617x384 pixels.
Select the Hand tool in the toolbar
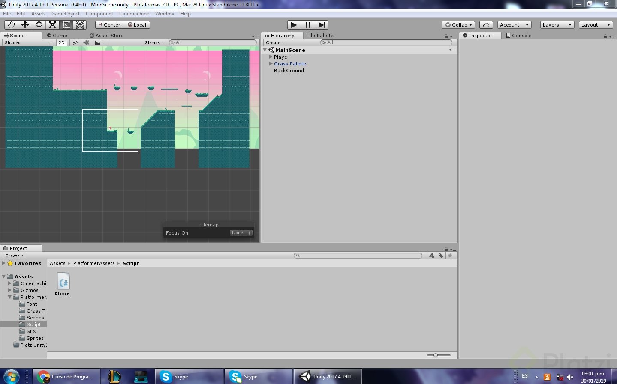(11, 25)
